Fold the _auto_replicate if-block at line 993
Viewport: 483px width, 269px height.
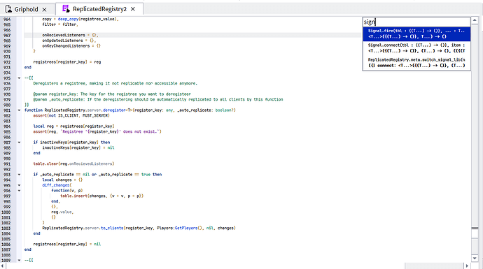(x=19, y=175)
